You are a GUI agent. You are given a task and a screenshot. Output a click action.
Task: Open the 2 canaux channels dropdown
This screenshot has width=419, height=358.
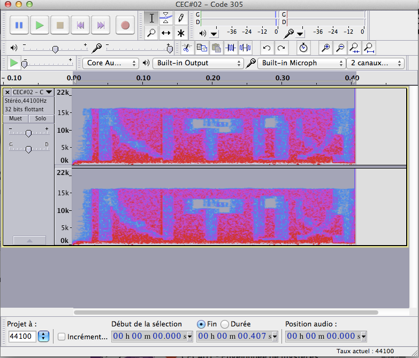pyautogui.click(x=375, y=63)
